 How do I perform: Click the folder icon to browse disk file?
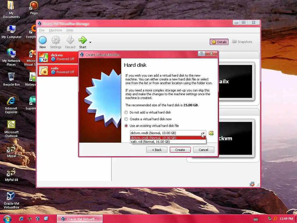(x=211, y=133)
